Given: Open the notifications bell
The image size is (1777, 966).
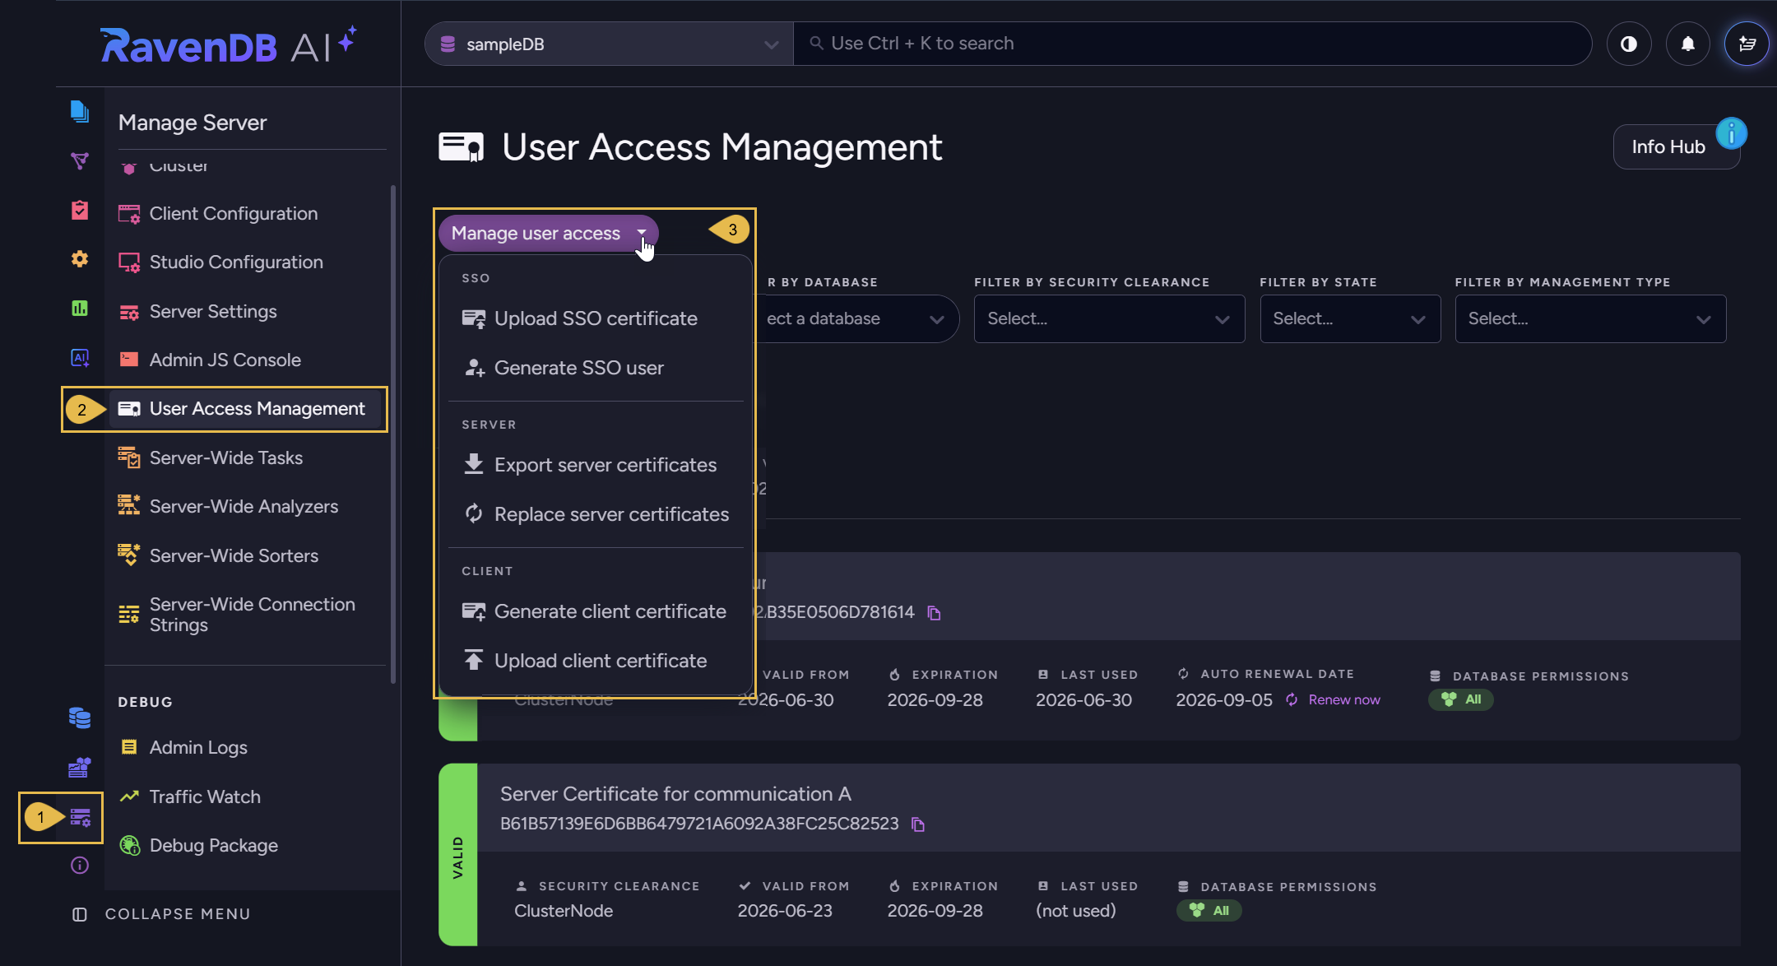Looking at the screenshot, I should 1688,44.
